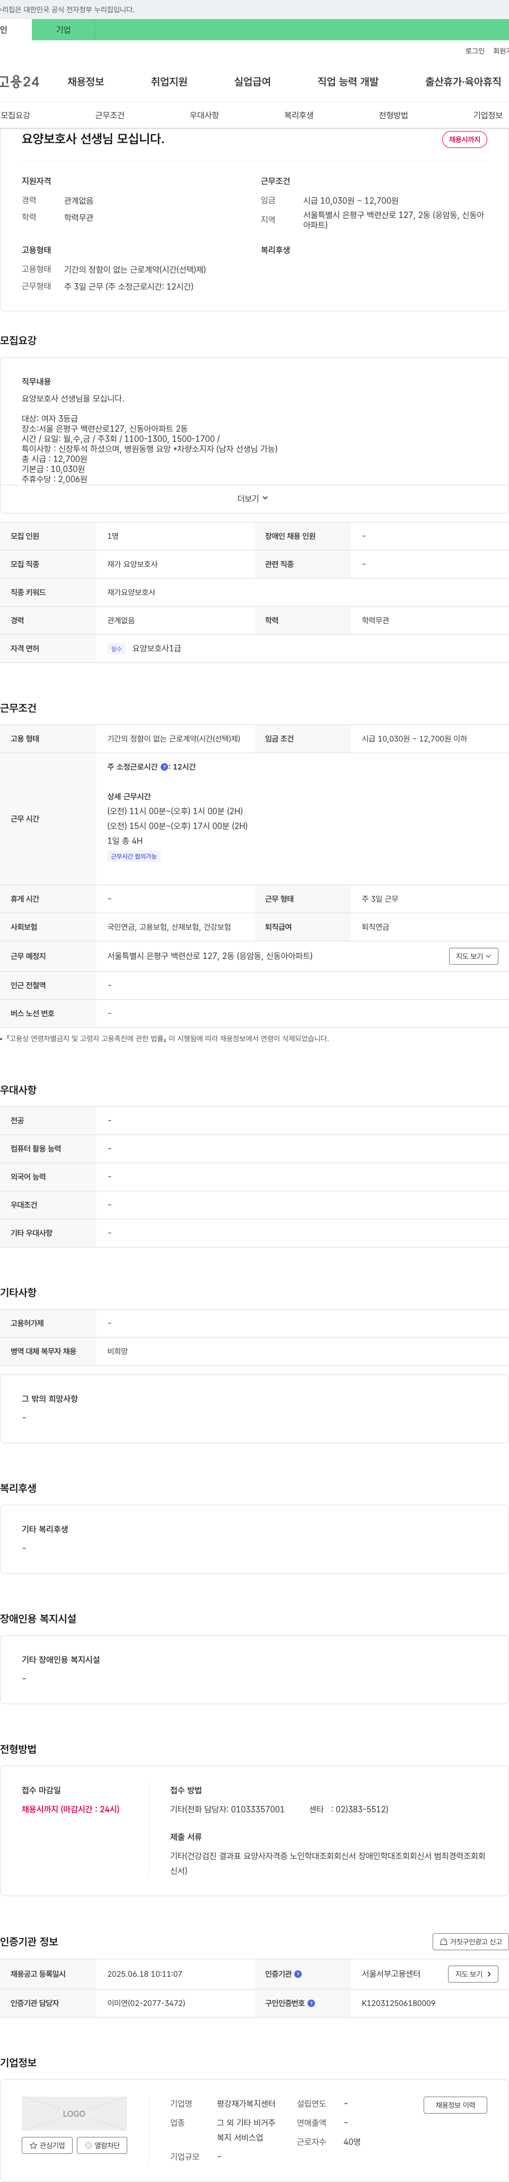Click the 주 소정근로시간 help icon
Image resolution: width=509 pixels, height=2182 pixels.
click(x=164, y=766)
